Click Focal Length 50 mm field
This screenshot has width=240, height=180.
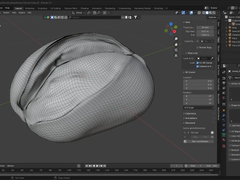coord(205,27)
